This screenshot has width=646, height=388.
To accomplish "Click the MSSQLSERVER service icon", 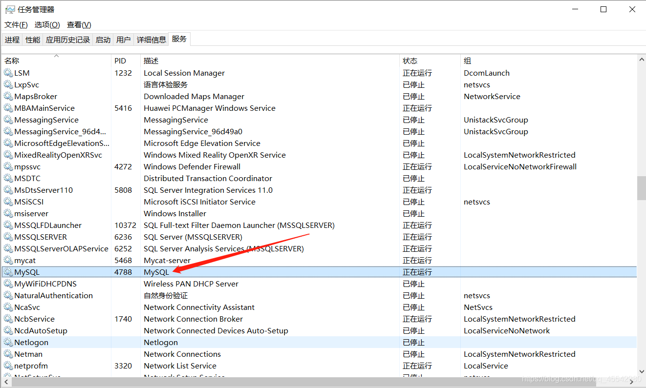I will (8, 237).
